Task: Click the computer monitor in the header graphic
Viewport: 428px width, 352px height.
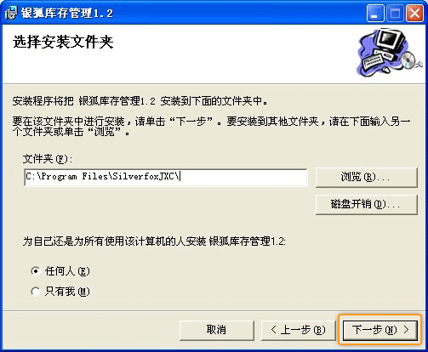Action: click(390, 40)
